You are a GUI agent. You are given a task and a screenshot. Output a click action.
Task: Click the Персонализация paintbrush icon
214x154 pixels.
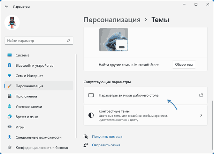(10, 86)
